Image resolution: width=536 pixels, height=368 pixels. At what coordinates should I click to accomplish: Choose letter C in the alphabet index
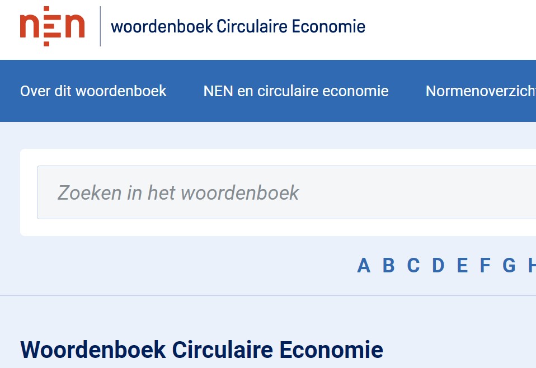413,266
